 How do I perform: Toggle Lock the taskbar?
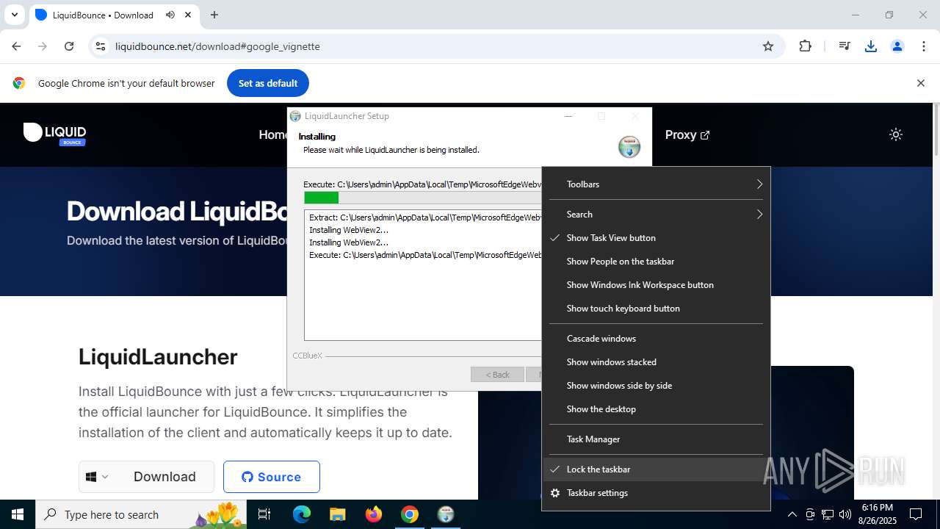point(657,469)
